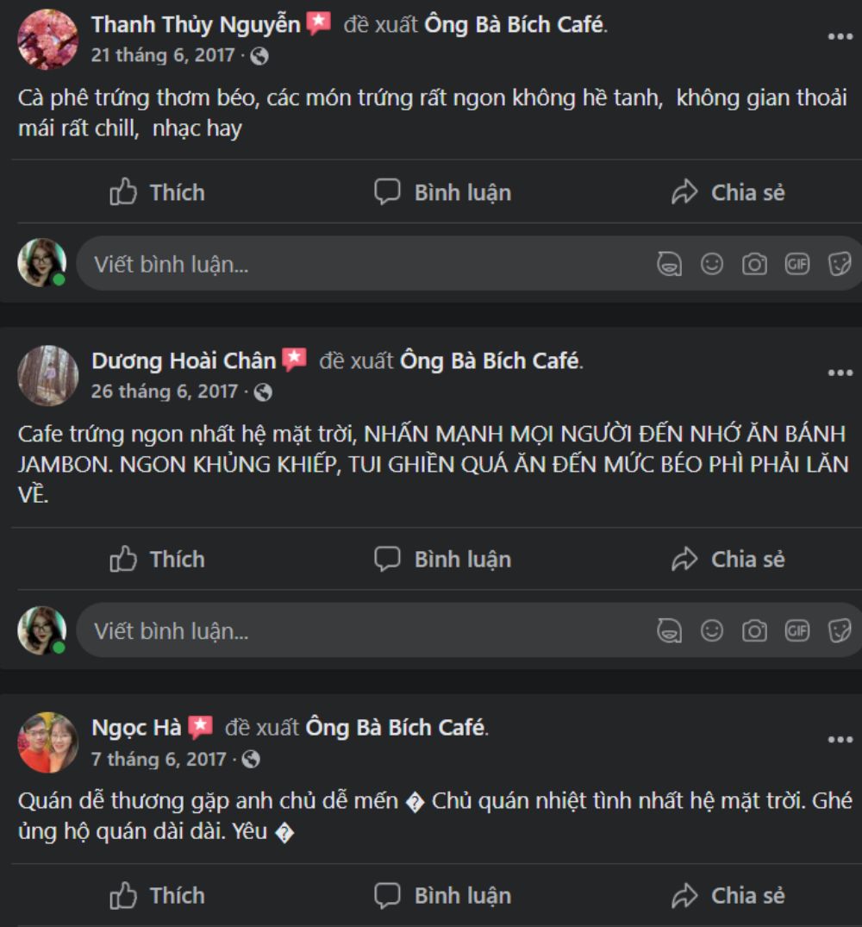Screen dimensions: 862x927
Task: Open three-dot menu on Dương Hoài Chân's post
Action: [x=840, y=373]
